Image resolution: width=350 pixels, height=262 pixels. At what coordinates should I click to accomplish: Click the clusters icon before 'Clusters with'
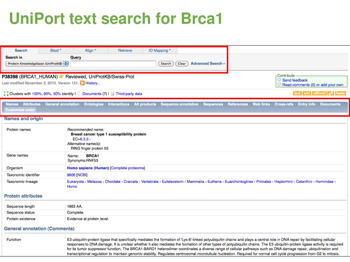pyautogui.click(x=6, y=93)
